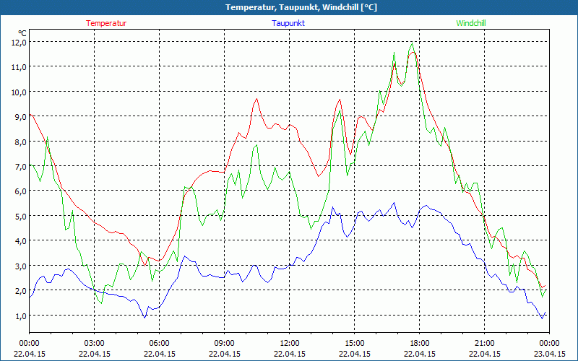Image resolution: width=578 pixels, height=361 pixels.
Task: Click the 15:00 time axis label
Action: point(354,344)
